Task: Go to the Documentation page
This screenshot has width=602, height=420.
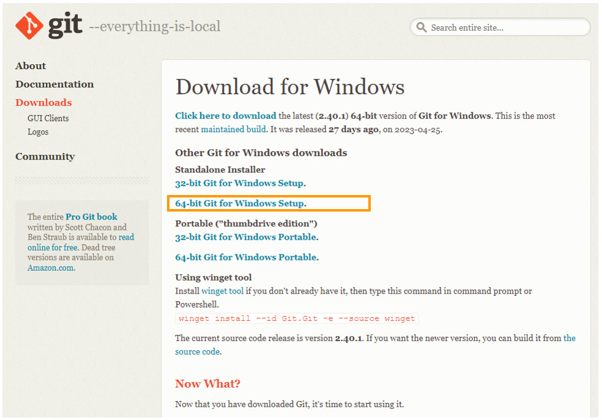Action: click(54, 84)
